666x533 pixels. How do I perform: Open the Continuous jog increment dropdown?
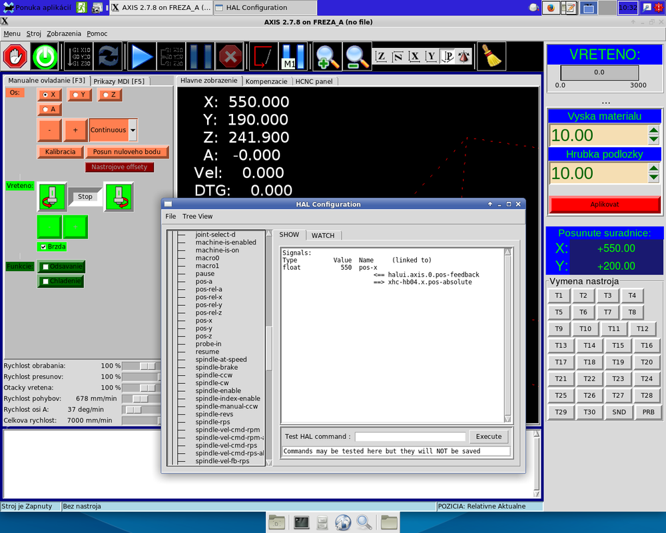[x=133, y=130]
